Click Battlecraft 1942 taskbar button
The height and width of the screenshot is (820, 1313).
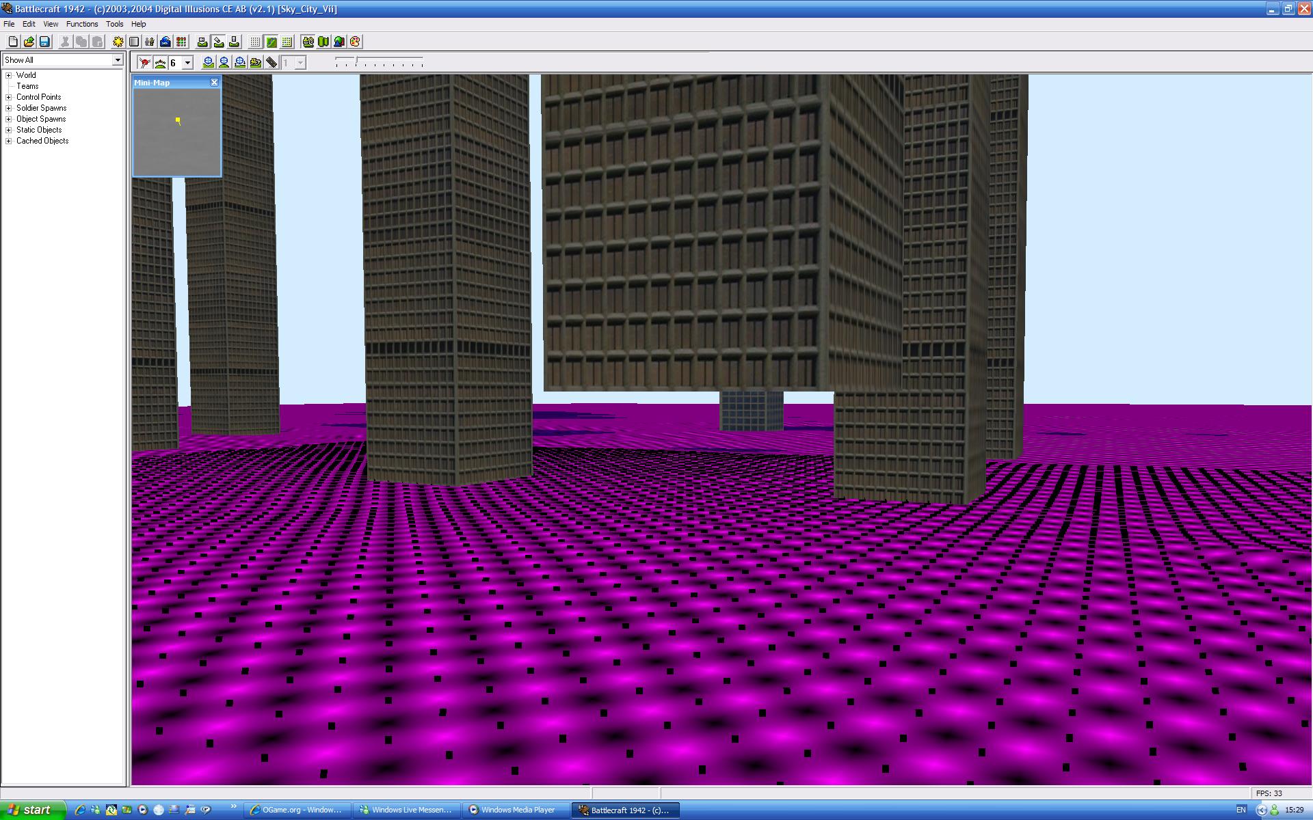pos(626,810)
